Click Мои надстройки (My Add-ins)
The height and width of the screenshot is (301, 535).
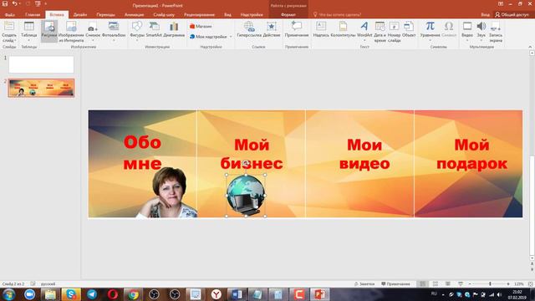(x=208, y=37)
